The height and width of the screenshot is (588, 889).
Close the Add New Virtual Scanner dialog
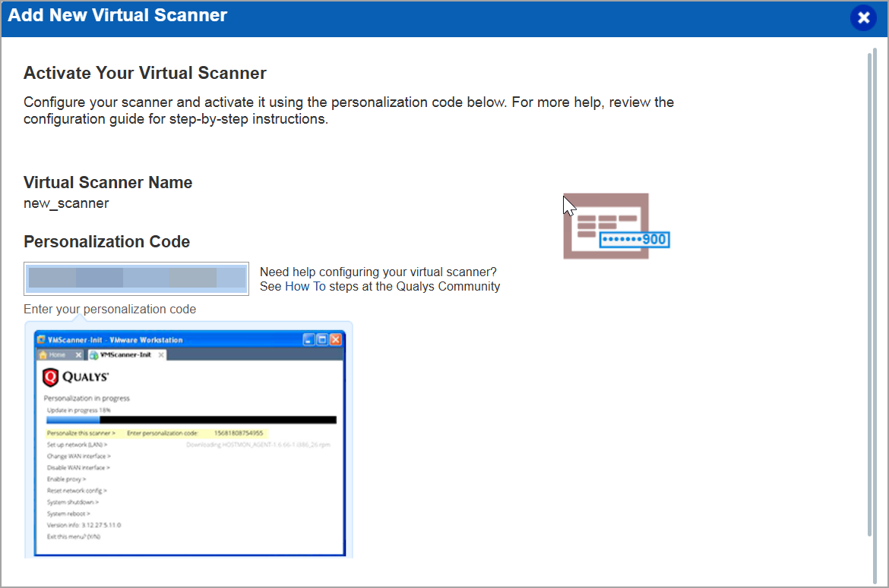point(863,17)
